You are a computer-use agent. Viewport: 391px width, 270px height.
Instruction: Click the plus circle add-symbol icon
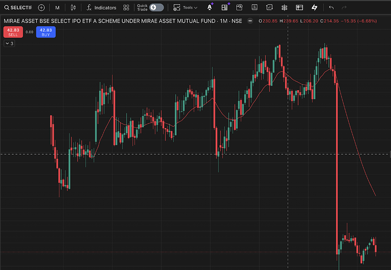pyautogui.click(x=41, y=8)
